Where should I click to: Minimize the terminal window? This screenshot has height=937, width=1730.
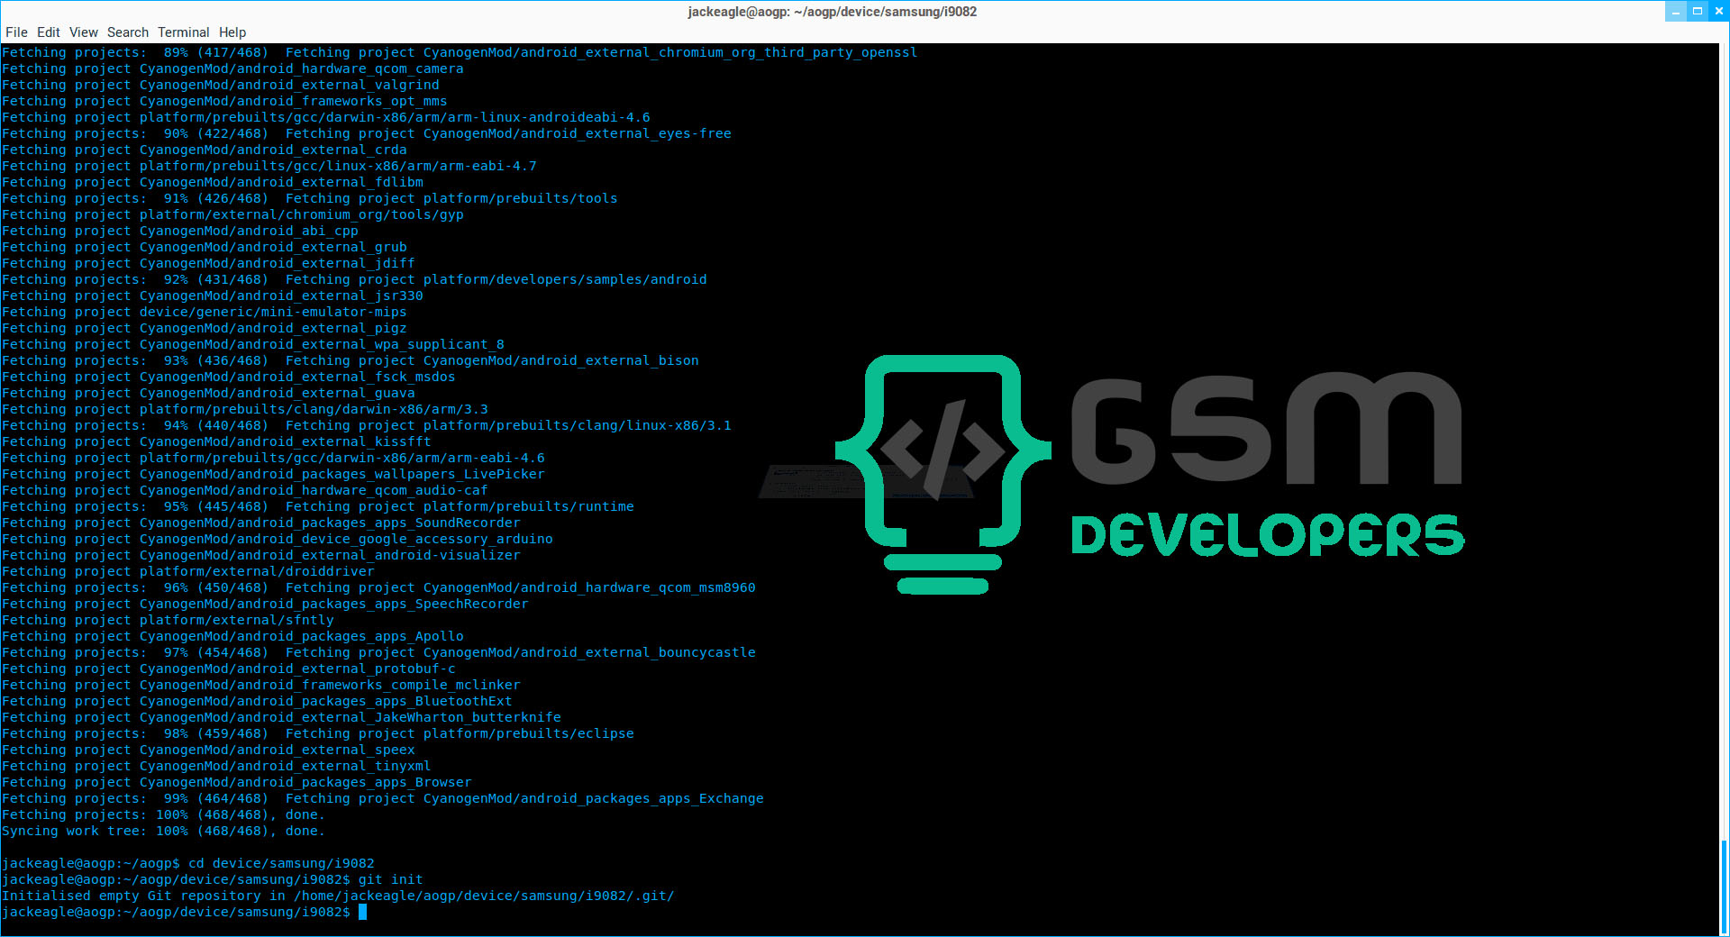[1676, 11]
